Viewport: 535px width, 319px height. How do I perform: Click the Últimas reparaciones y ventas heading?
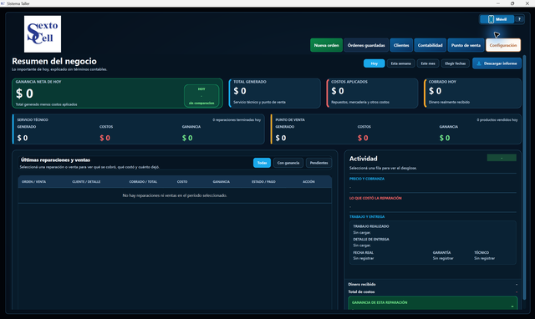coord(55,159)
